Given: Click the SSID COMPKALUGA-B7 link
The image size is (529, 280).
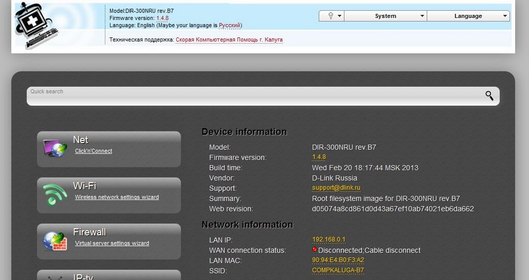Looking at the screenshot, I should [338, 270].
